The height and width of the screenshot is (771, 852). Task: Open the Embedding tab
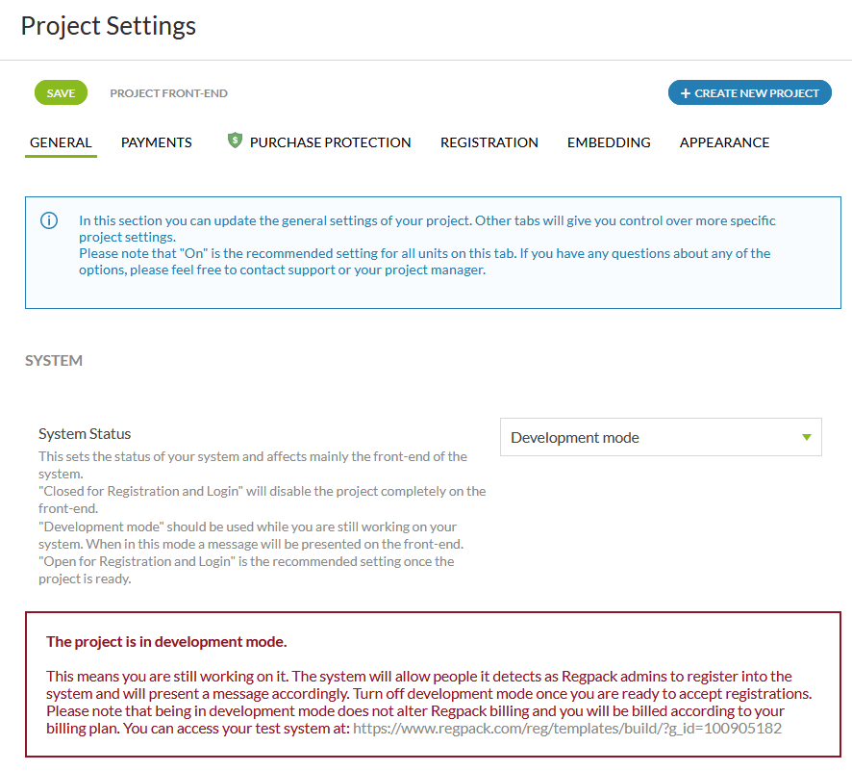pos(609,142)
